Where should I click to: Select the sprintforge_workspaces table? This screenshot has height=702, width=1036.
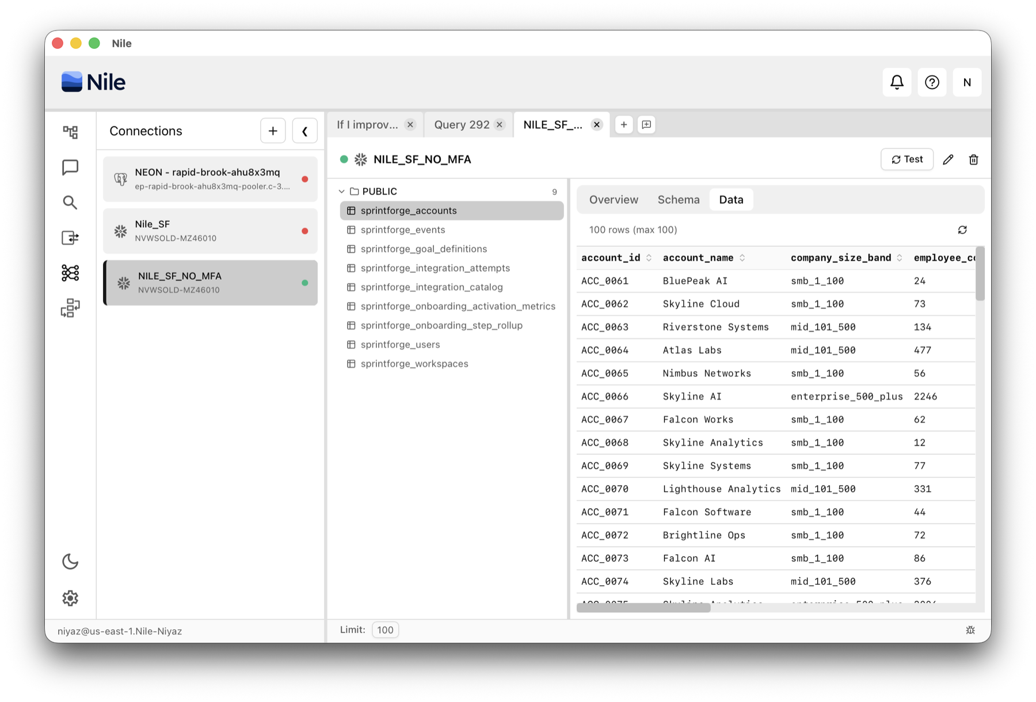pyautogui.click(x=452, y=363)
